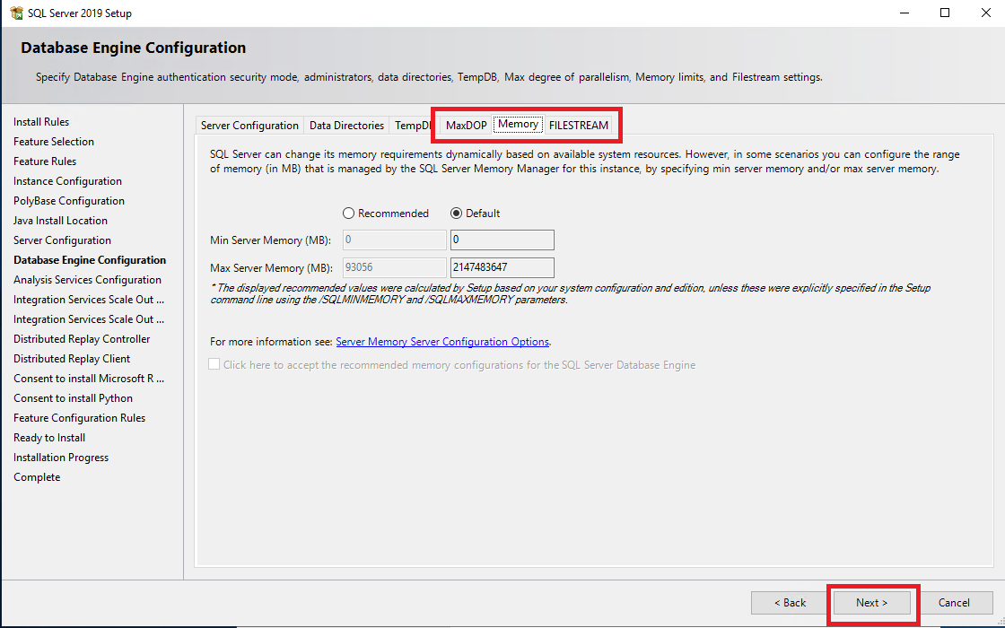This screenshot has height=628, width=1005.
Task: Click the Feature Rules step
Action: [45, 161]
